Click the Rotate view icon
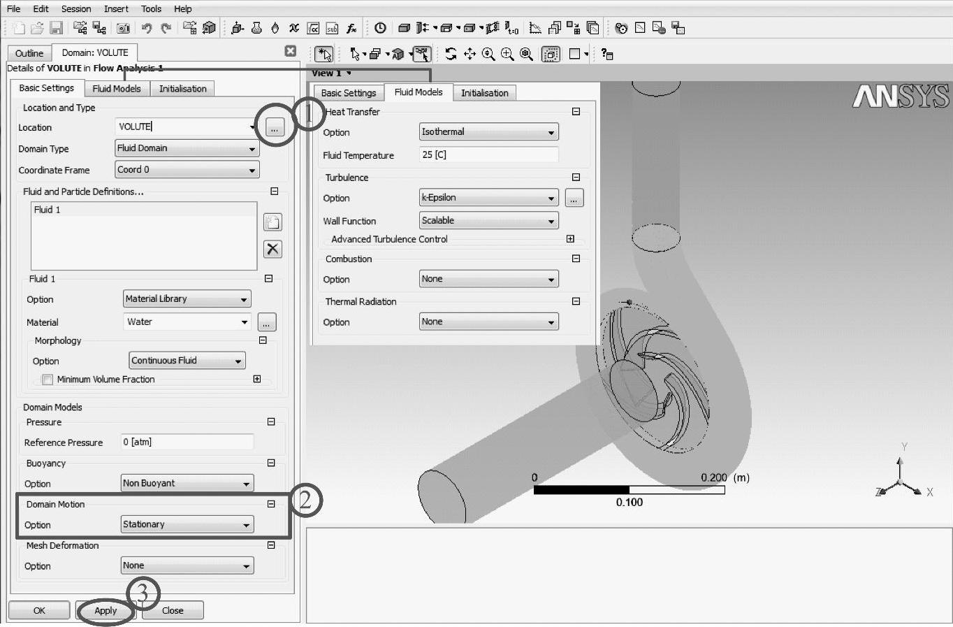Image resolution: width=953 pixels, height=627 pixels. (x=451, y=54)
